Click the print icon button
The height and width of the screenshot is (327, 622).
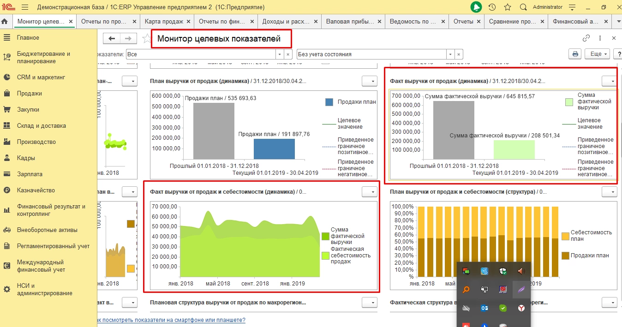coord(575,54)
